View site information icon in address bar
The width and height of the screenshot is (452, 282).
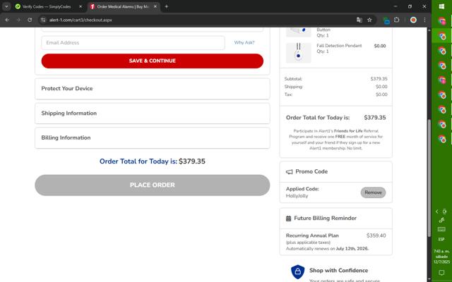click(x=43, y=20)
